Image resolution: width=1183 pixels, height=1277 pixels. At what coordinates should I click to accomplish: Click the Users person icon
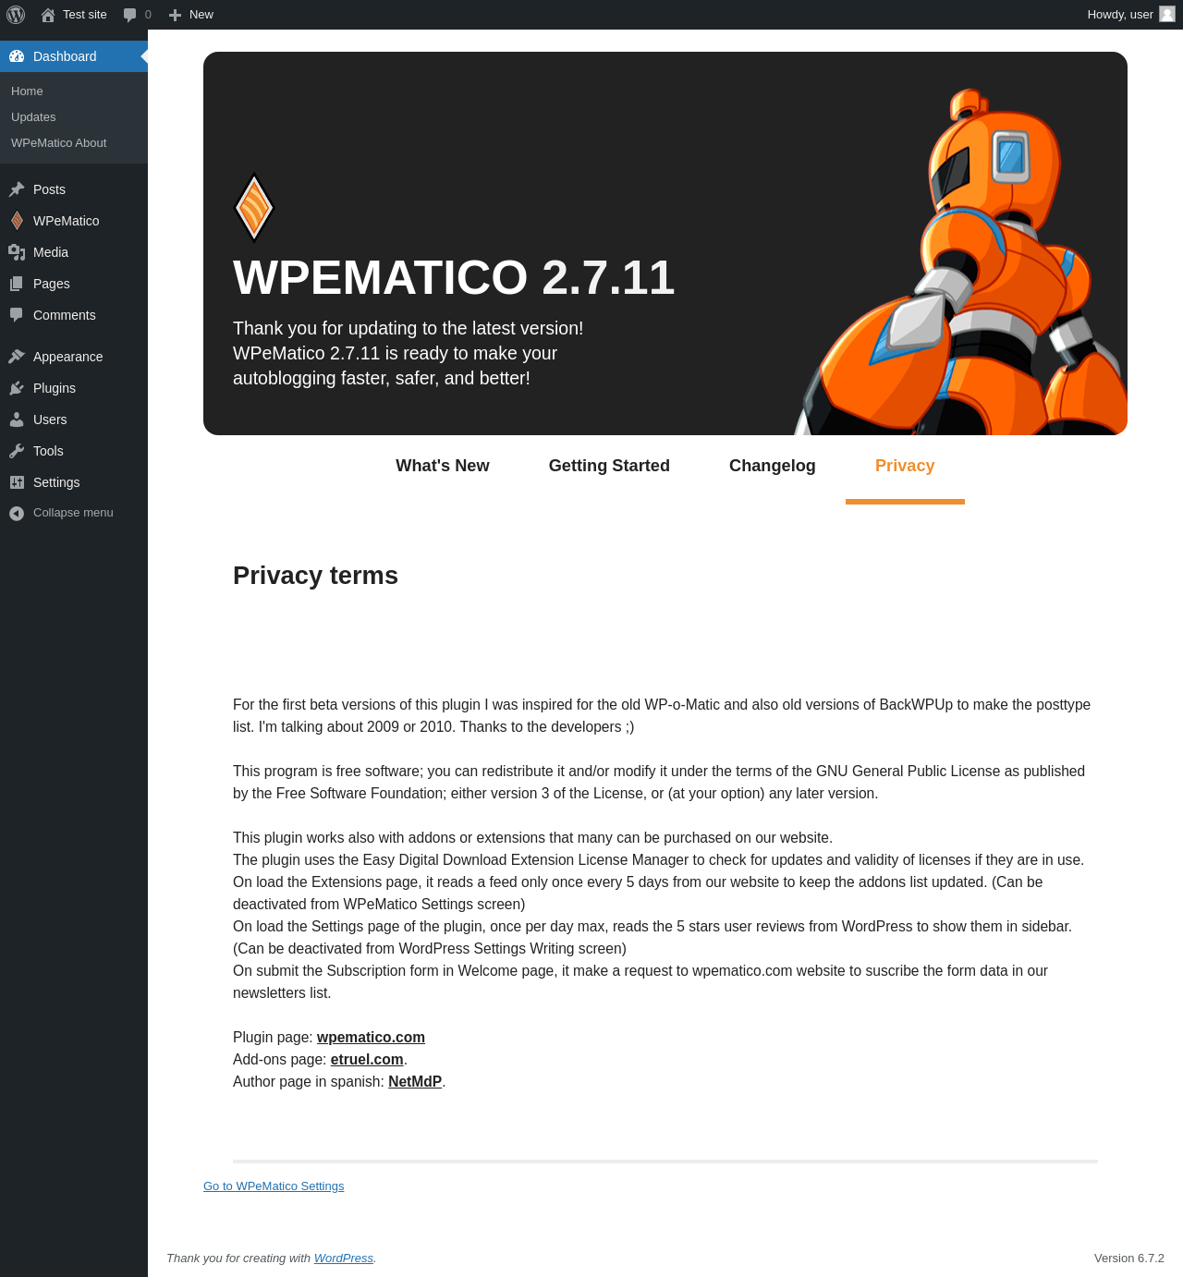click(17, 420)
